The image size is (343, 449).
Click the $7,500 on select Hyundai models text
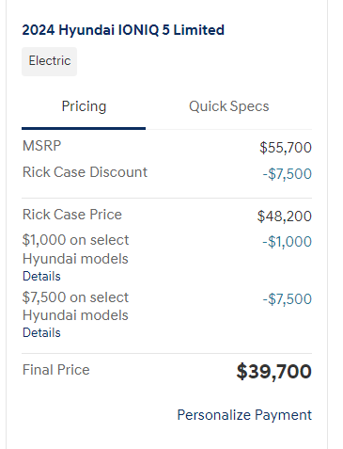[x=75, y=306]
